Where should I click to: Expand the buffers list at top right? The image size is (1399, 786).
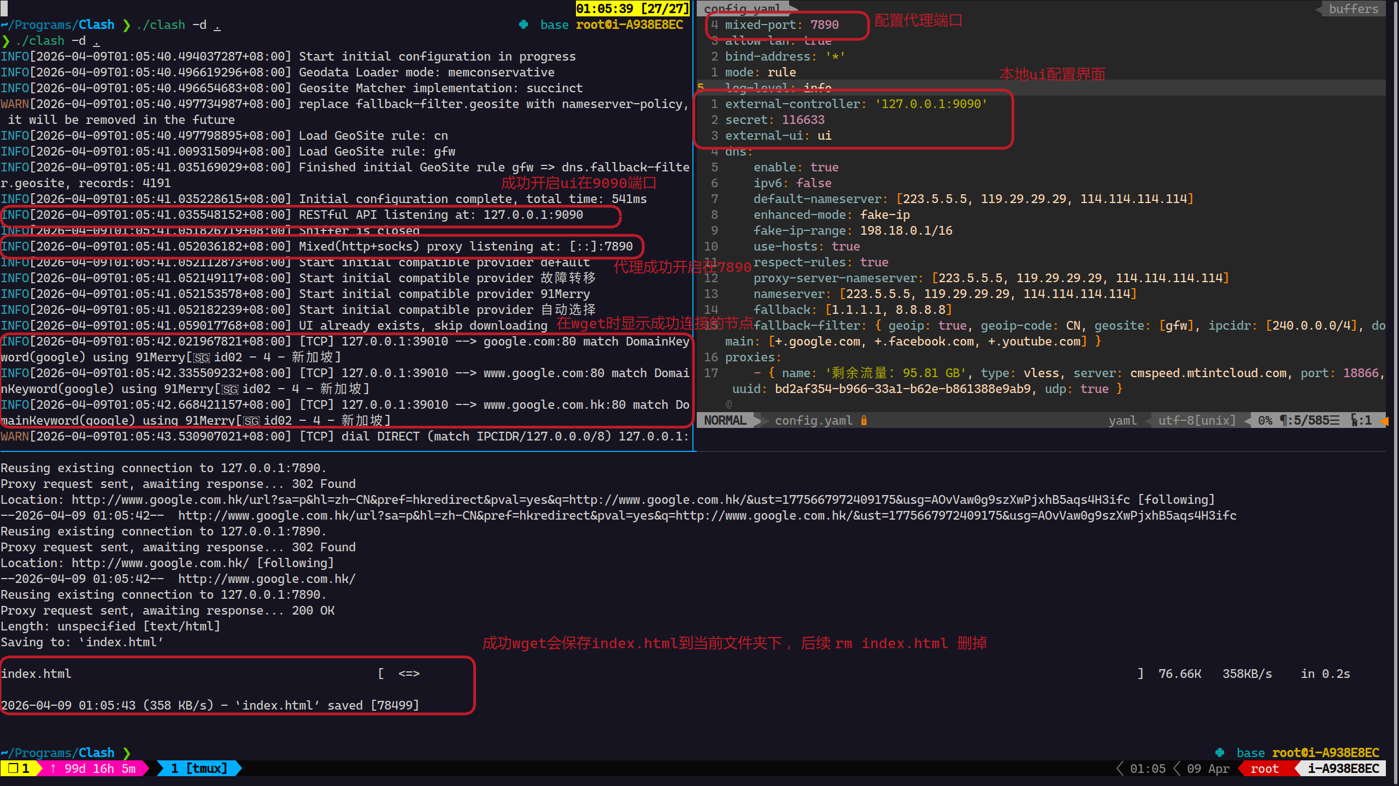1353,9
